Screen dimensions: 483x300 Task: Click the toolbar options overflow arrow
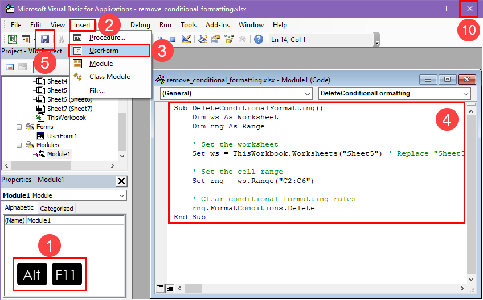376,40
